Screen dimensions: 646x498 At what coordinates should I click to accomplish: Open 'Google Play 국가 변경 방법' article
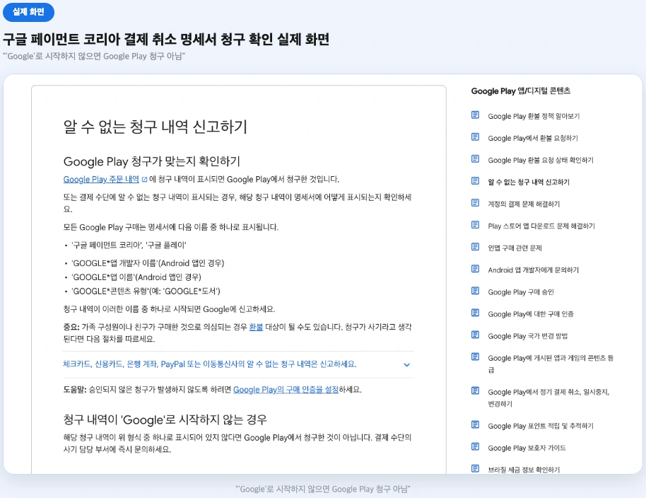528,336
